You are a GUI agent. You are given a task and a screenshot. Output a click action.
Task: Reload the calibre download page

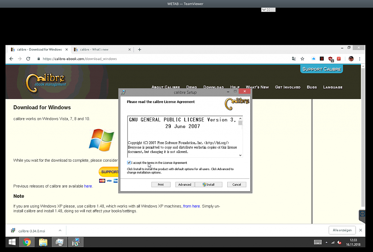(x=28, y=59)
